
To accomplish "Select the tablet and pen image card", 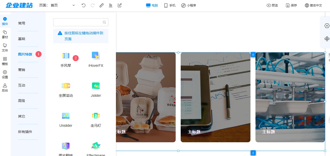I will click(x=216, y=97).
